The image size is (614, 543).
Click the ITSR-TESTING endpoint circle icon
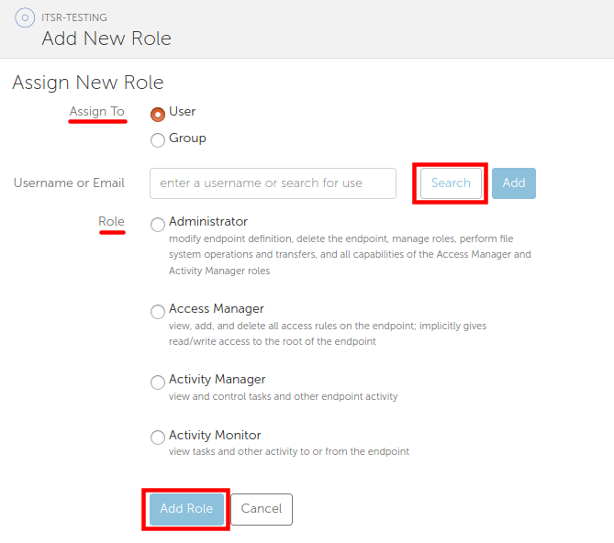25,18
